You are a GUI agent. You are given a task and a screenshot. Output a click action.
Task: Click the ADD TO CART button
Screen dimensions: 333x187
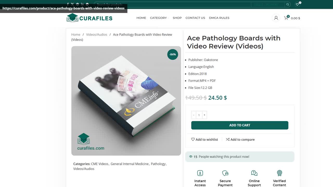point(240,125)
